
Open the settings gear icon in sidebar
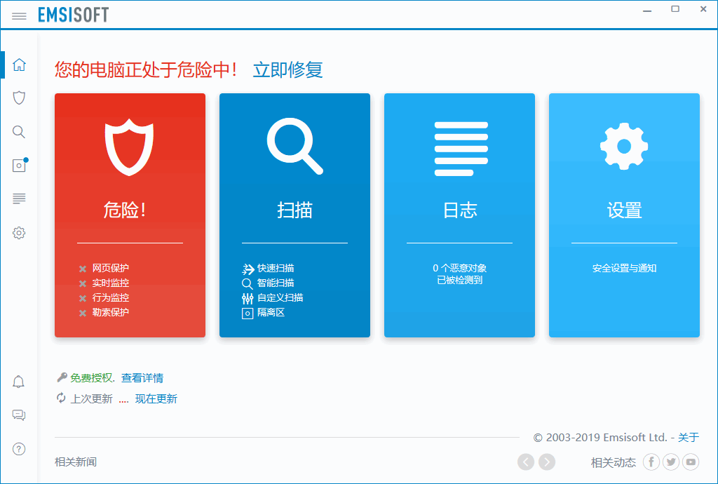(19, 232)
